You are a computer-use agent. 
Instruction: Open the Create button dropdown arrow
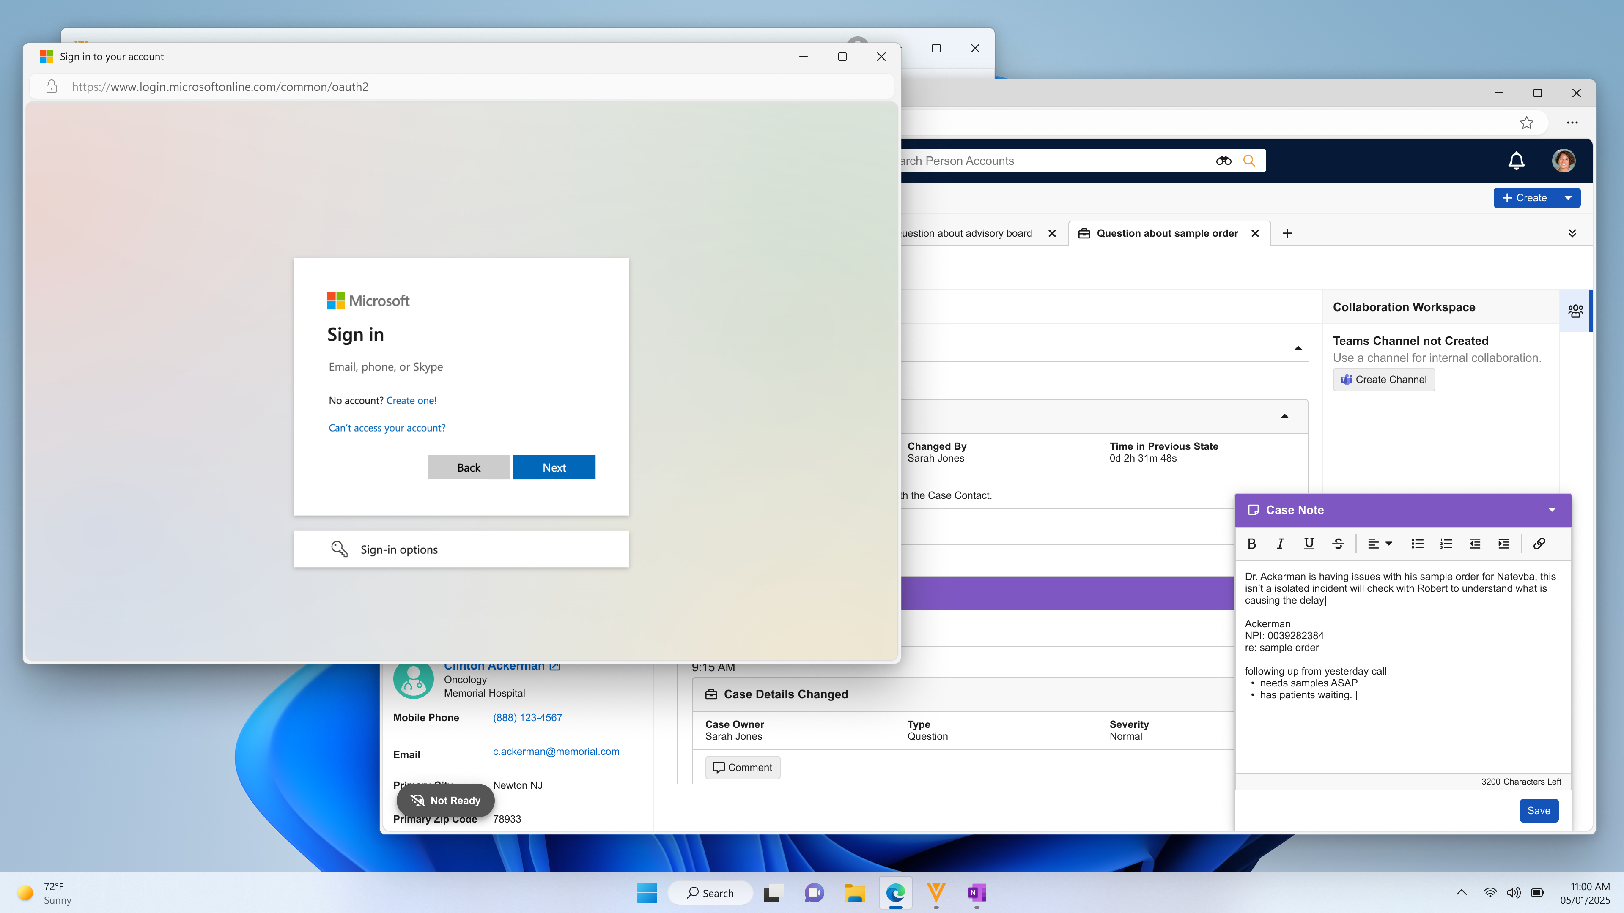(x=1568, y=198)
